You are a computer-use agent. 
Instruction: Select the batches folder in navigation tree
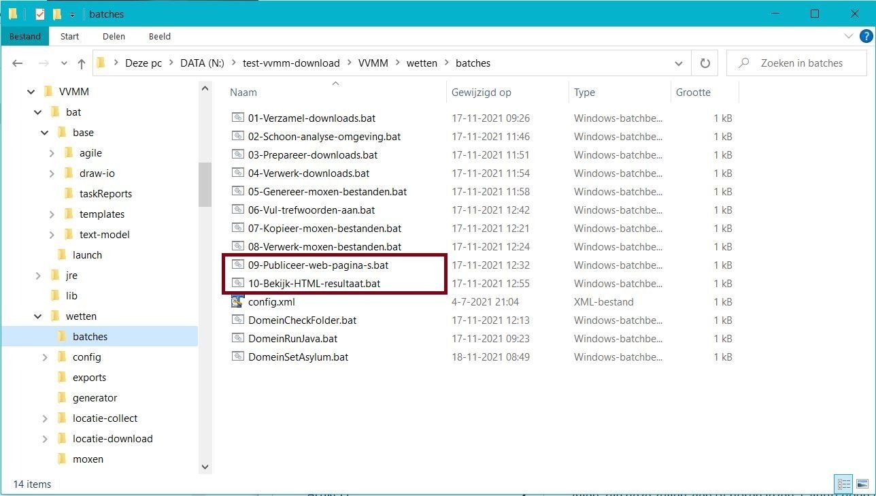click(x=90, y=337)
